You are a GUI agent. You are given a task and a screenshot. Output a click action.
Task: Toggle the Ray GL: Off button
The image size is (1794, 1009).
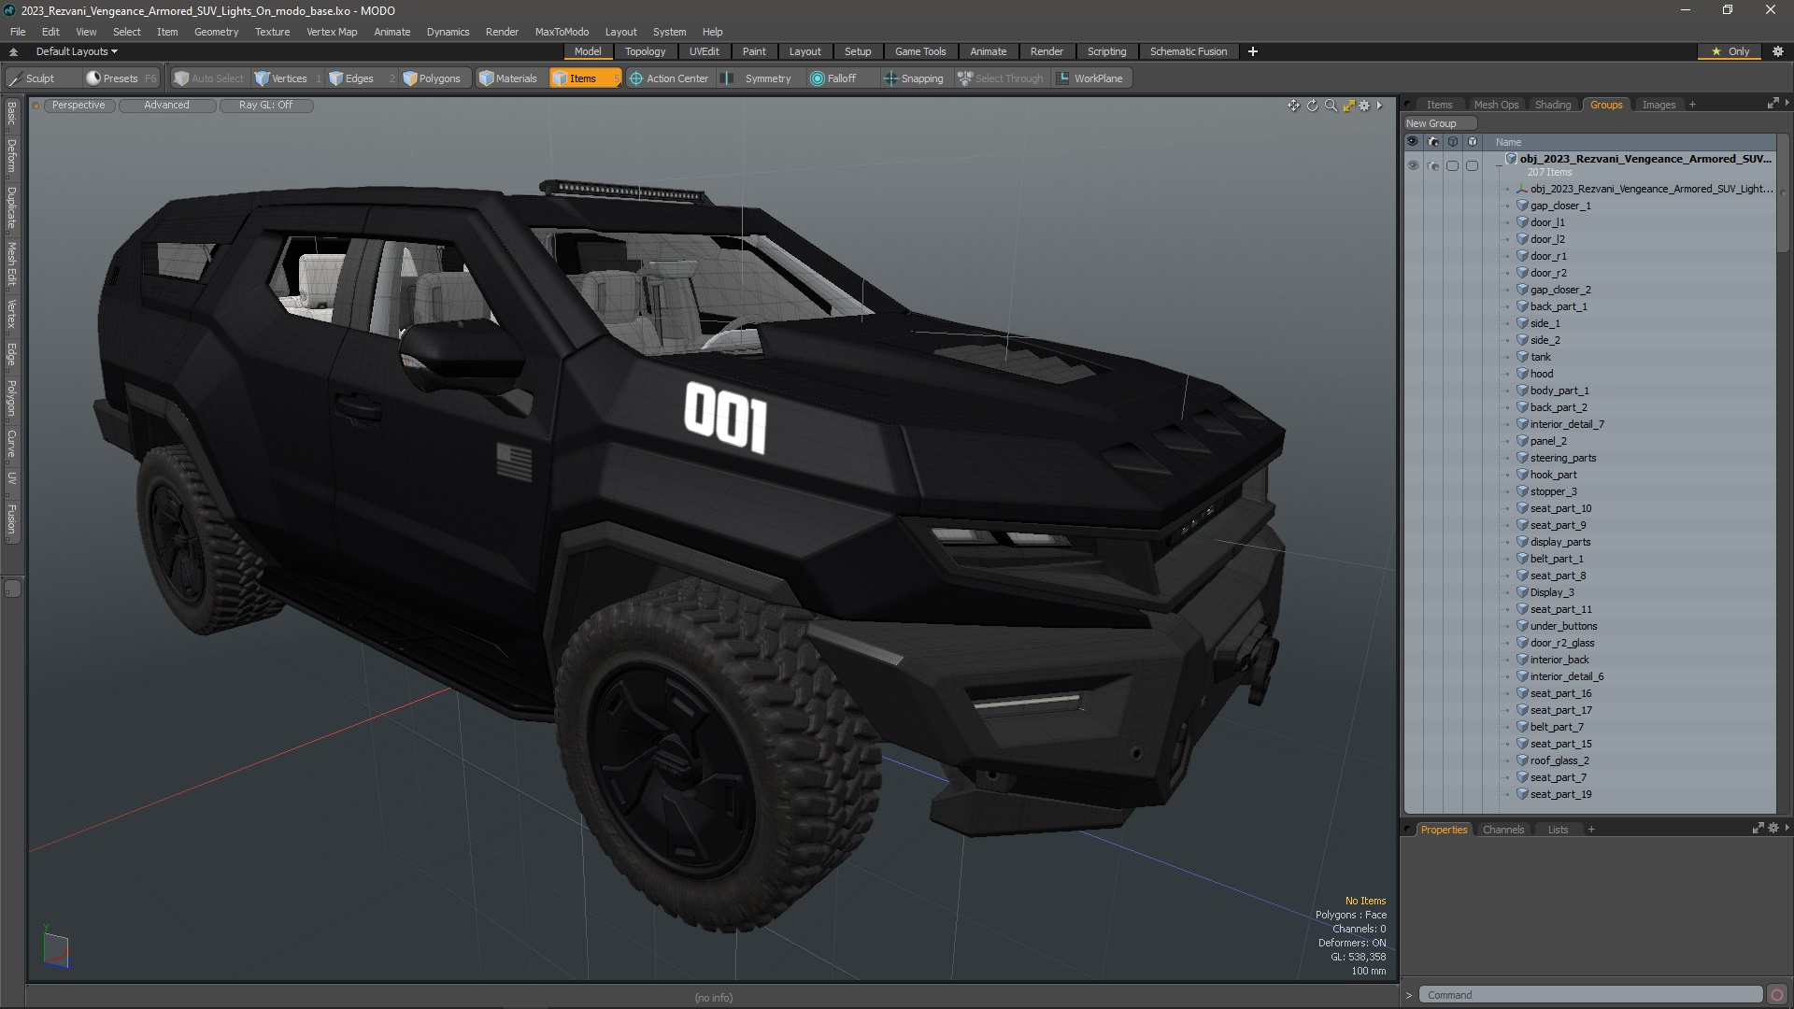(x=265, y=106)
